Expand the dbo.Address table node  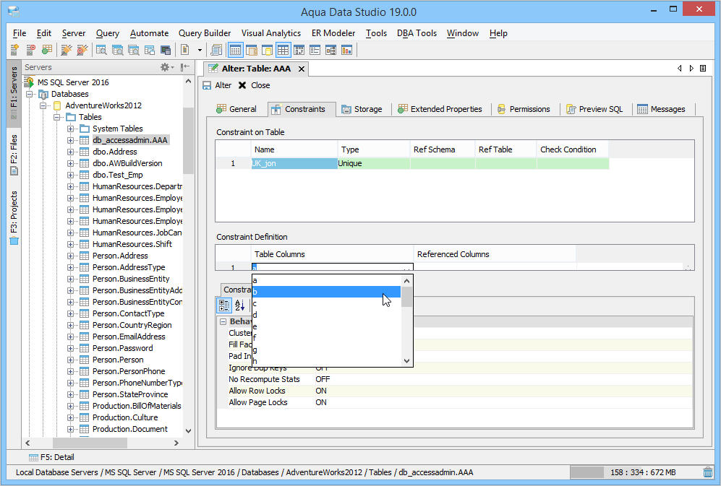(x=71, y=152)
